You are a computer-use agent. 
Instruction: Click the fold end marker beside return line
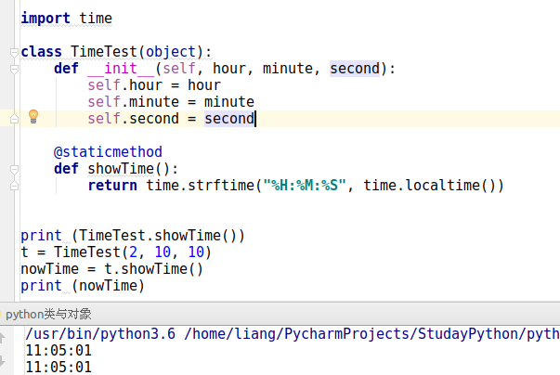tap(14, 186)
